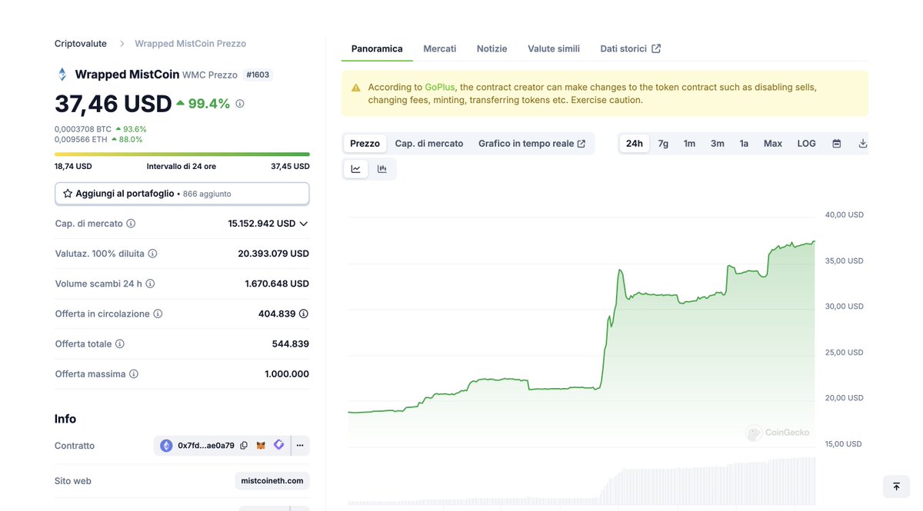Click info icon beside Volume scambi 24 h
The height and width of the screenshot is (511, 923).
click(x=150, y=284)
